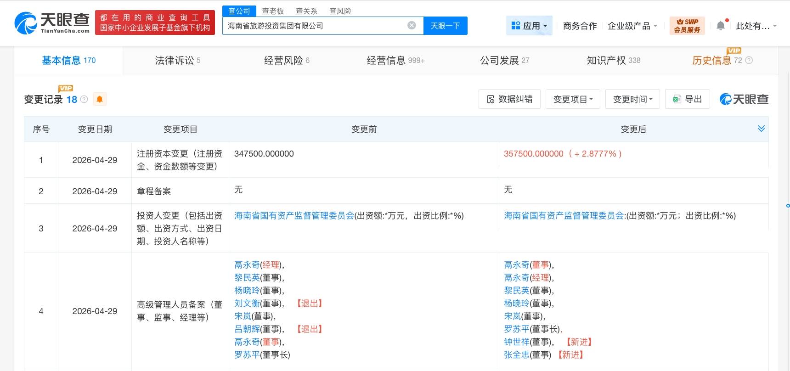Select 高级管理人员备案 change item cell
790x371 pixels.
tap(180, 311)
